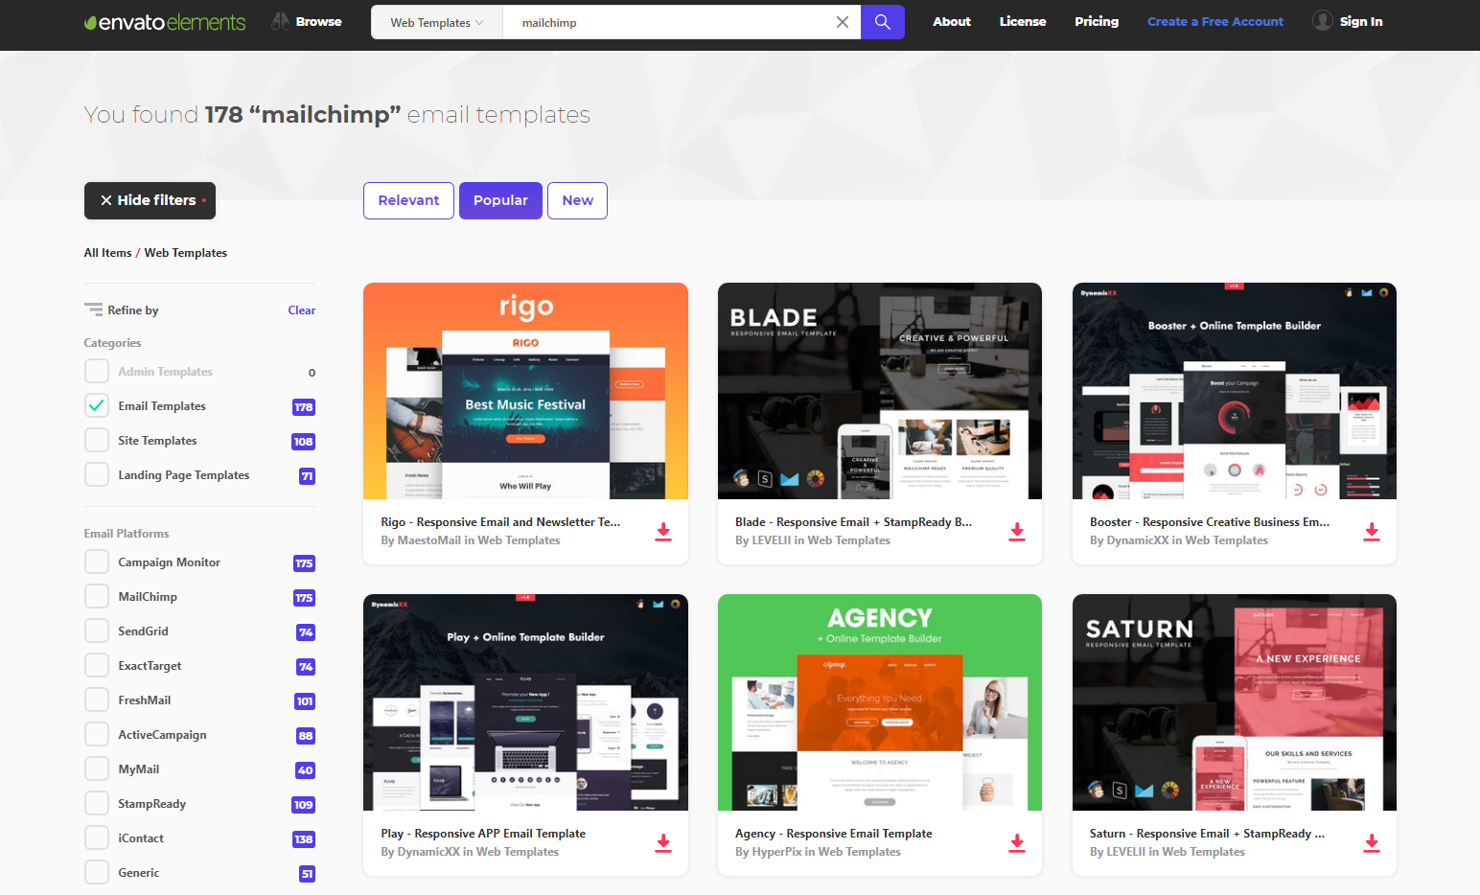Open Booster - Responsive Creative Business title
Viewport: 1480px width, 895px height.
click(x=1210, y=522)
